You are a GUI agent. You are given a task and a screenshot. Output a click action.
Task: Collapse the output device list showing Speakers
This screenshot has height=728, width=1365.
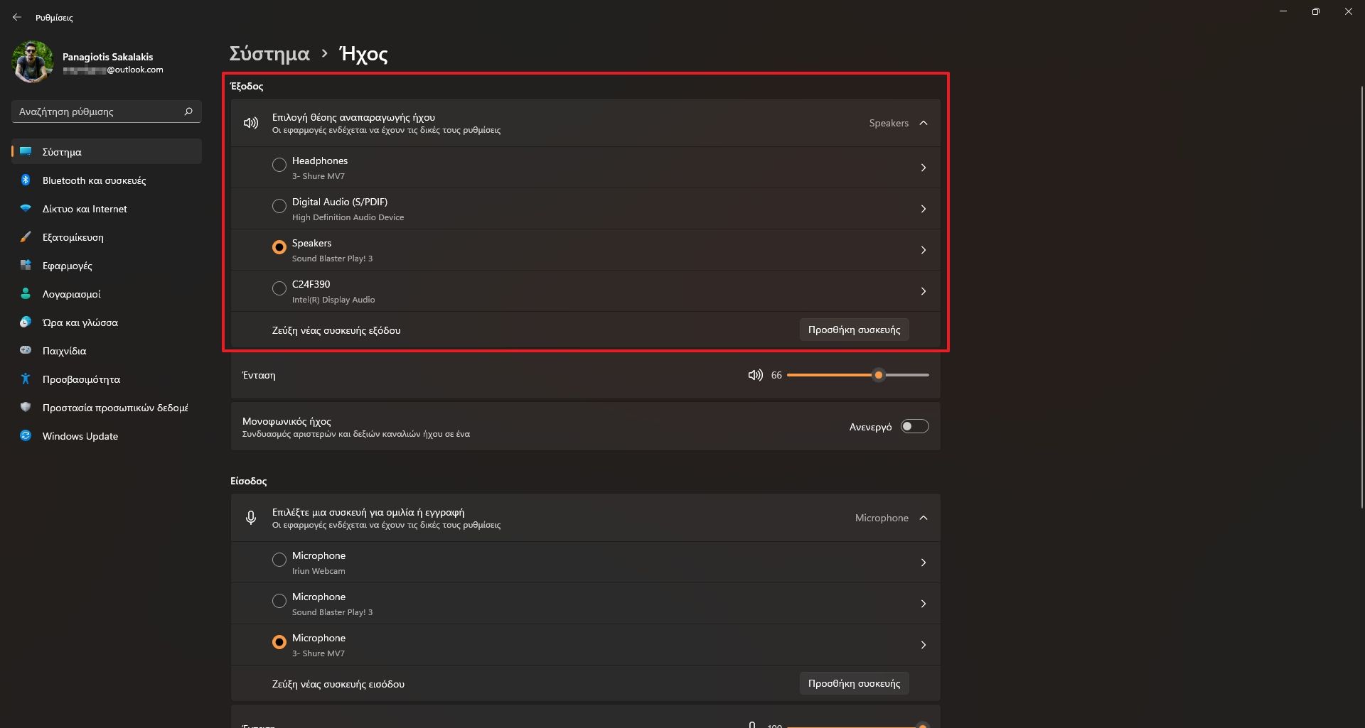point(923,123)
